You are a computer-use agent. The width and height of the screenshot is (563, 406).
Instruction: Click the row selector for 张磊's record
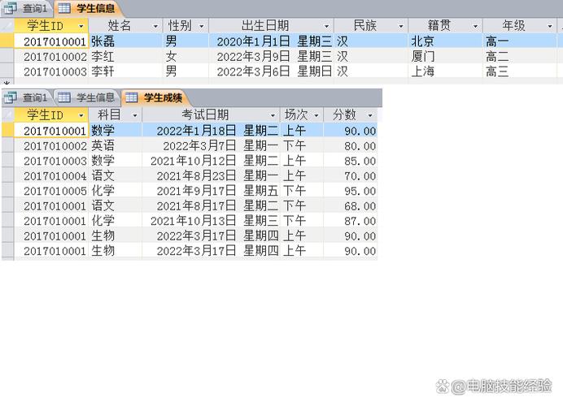click(x=7, y=41)
